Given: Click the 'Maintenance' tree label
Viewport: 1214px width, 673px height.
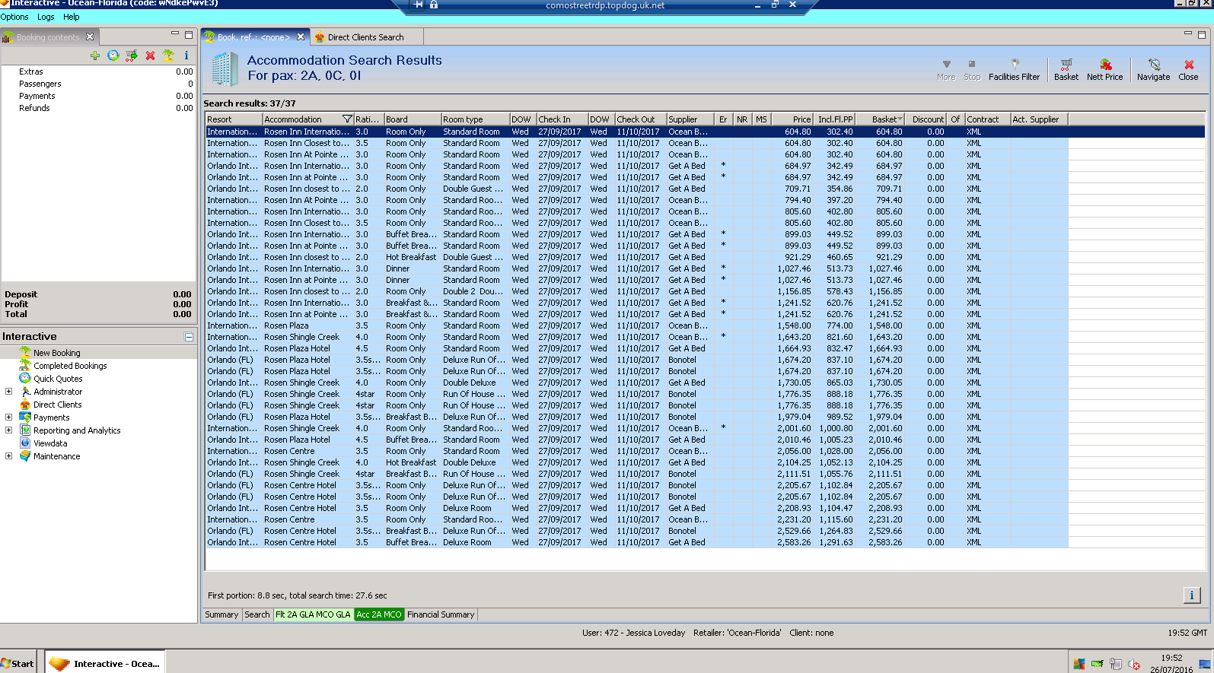Looking at the screenshot, I should click(x=56, y=456).
